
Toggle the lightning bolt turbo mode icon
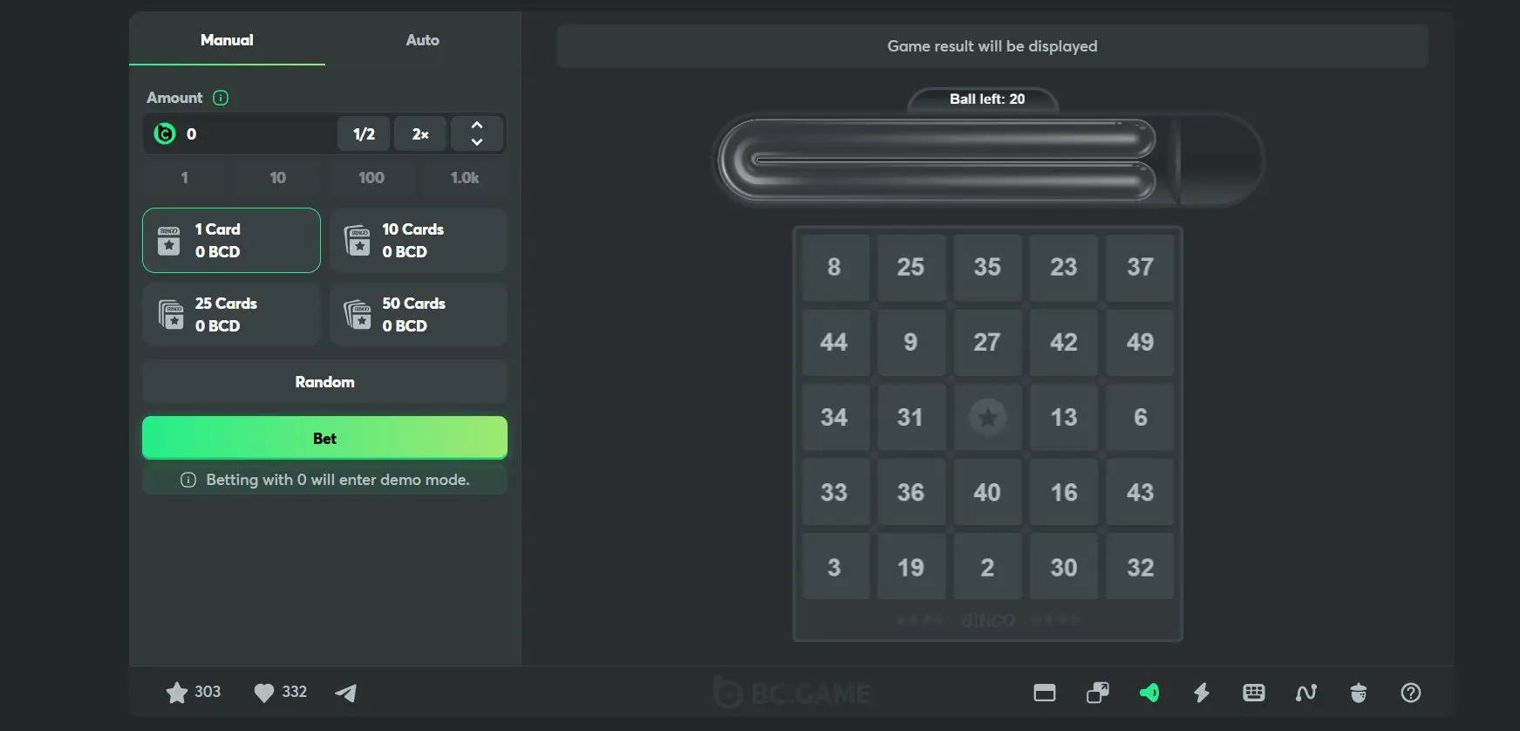click(1202, 693)
